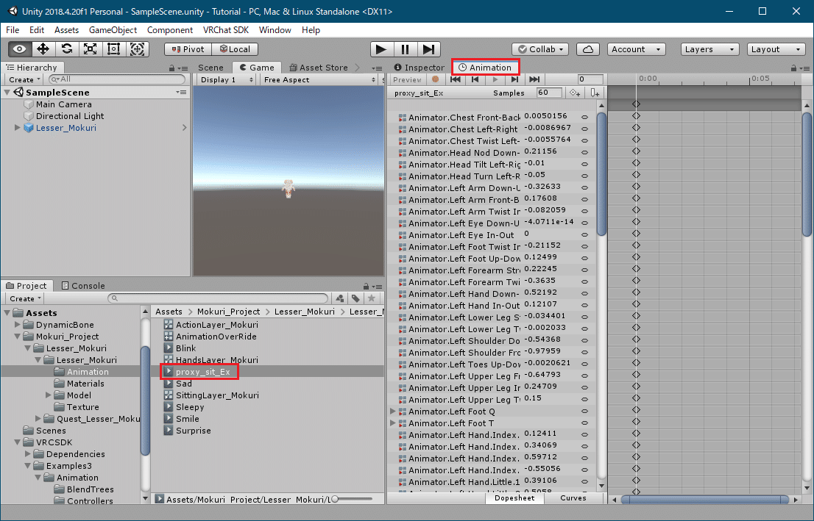The width and height of the screenshot is (814, 521).
Task: Select the Hand (view) tool
Action: pos(20,49)
